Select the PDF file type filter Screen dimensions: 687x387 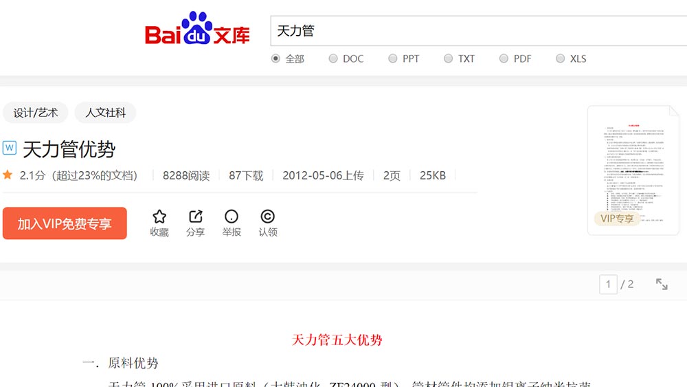(504, 58)
